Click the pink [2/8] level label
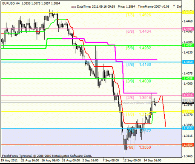This screenshot has width=195, height=164. point(130,98)
